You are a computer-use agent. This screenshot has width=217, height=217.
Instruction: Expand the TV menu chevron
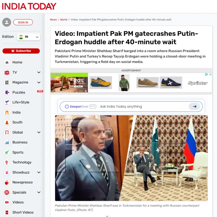tap(39, 72)
